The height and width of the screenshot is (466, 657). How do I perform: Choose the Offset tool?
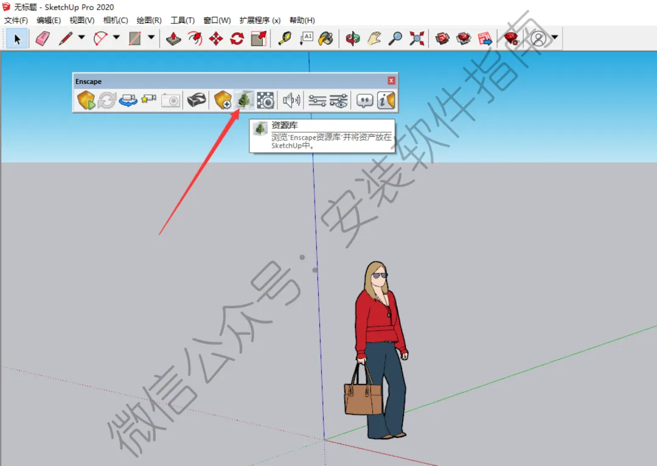click(x=195, y=38)
